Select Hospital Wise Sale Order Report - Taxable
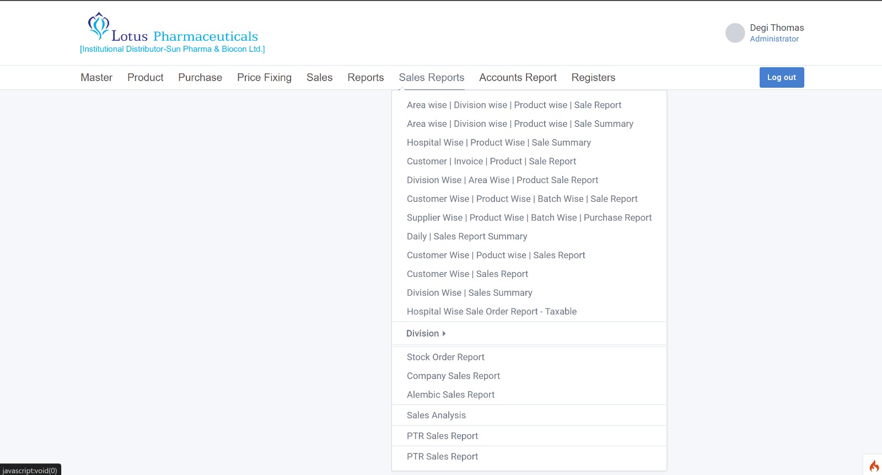 coord(491,311)
